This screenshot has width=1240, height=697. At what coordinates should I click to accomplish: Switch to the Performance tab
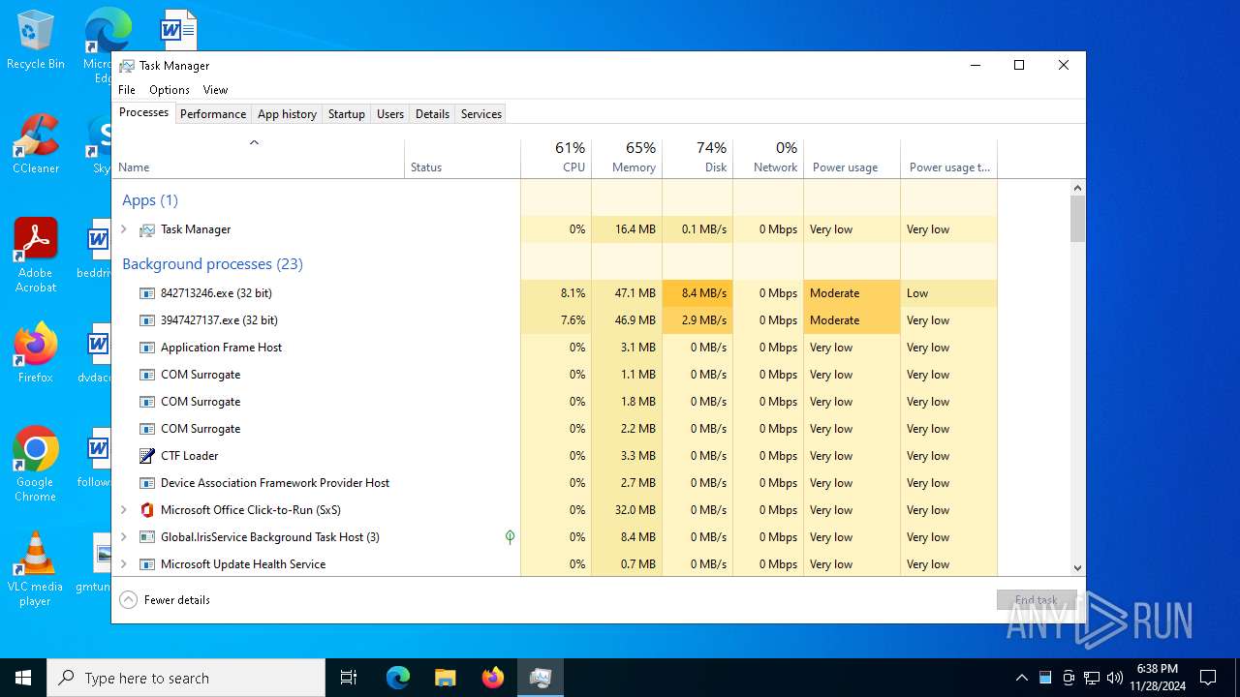click(213, 114)
